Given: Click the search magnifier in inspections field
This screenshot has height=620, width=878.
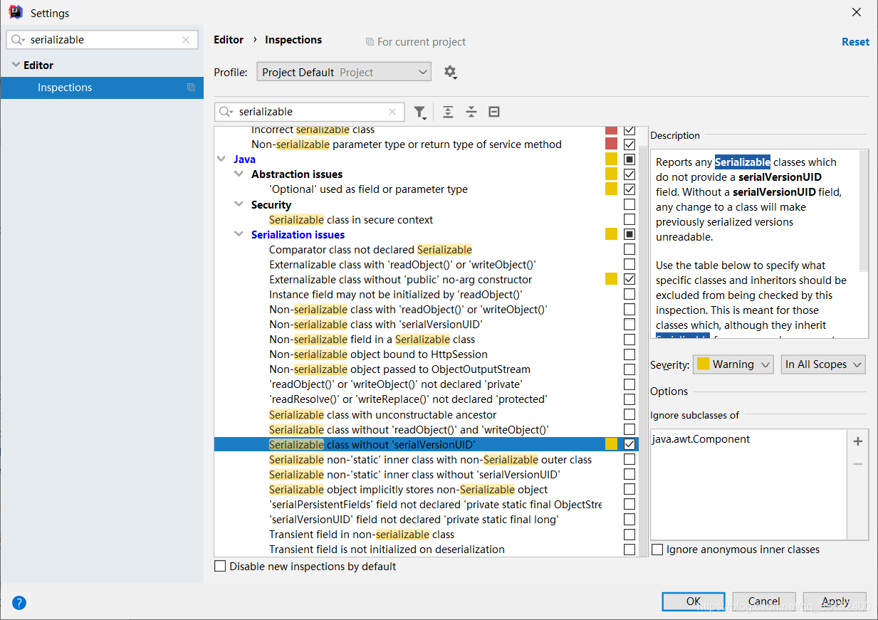Looking at the screenshot, I should pyautogui.click(x=226, y=112).
